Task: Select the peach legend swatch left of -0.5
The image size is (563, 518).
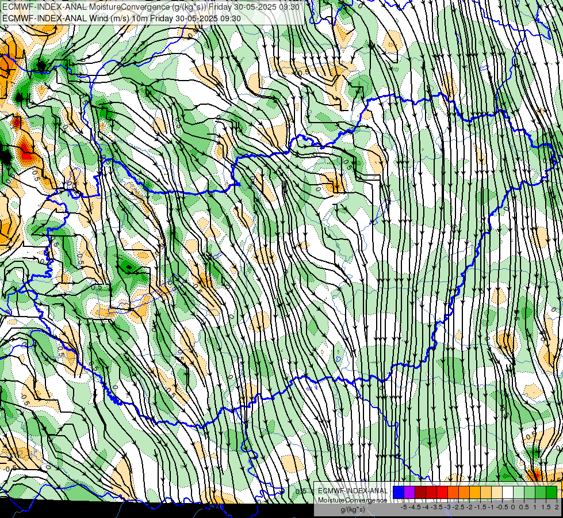Action: pos(497,492)
